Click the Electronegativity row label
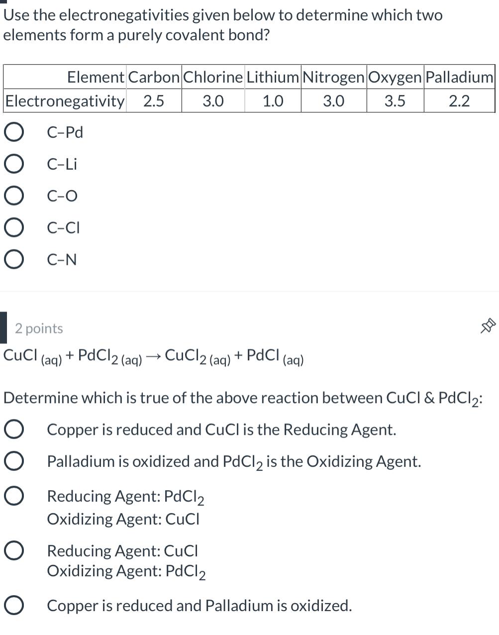 pyautogui.click(x=64, y=101)
